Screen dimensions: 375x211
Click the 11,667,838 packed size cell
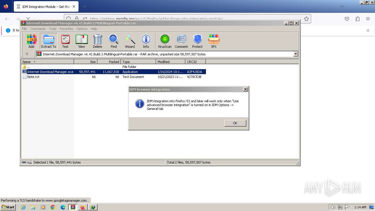(x=111, y=72)
